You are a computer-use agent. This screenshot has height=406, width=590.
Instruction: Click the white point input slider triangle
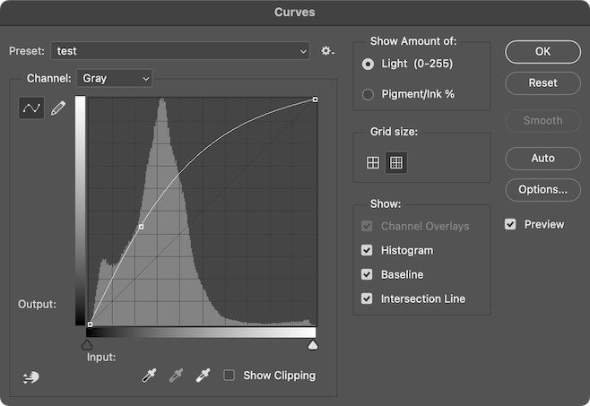[x=312, y=344]
